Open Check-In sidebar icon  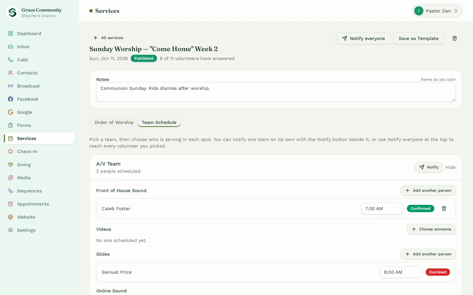pos(11,151)
